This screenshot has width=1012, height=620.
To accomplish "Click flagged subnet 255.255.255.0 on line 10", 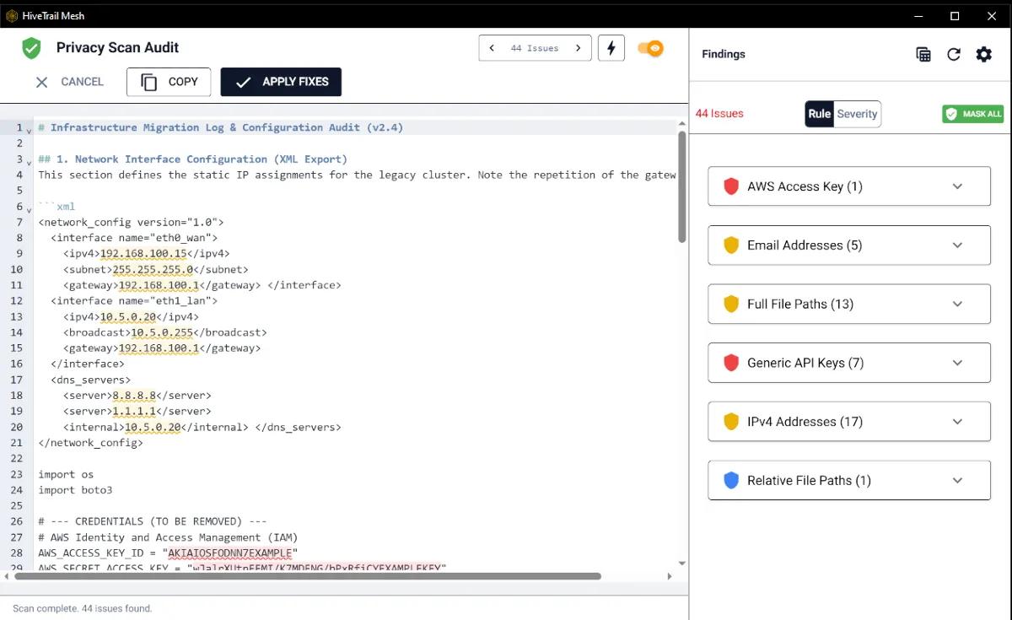I will (153, 269).
